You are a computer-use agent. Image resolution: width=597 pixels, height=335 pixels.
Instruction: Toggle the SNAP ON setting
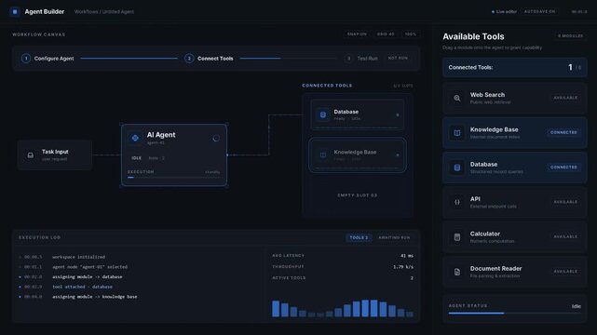(357, 34)
